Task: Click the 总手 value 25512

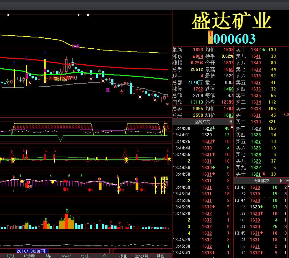Action: (x=197, y=69)
